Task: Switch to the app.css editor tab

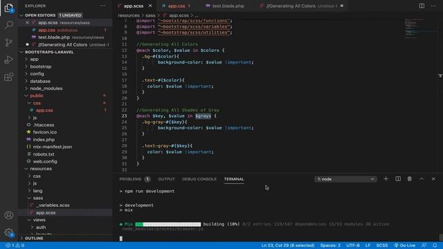Action: click(177, 6)
